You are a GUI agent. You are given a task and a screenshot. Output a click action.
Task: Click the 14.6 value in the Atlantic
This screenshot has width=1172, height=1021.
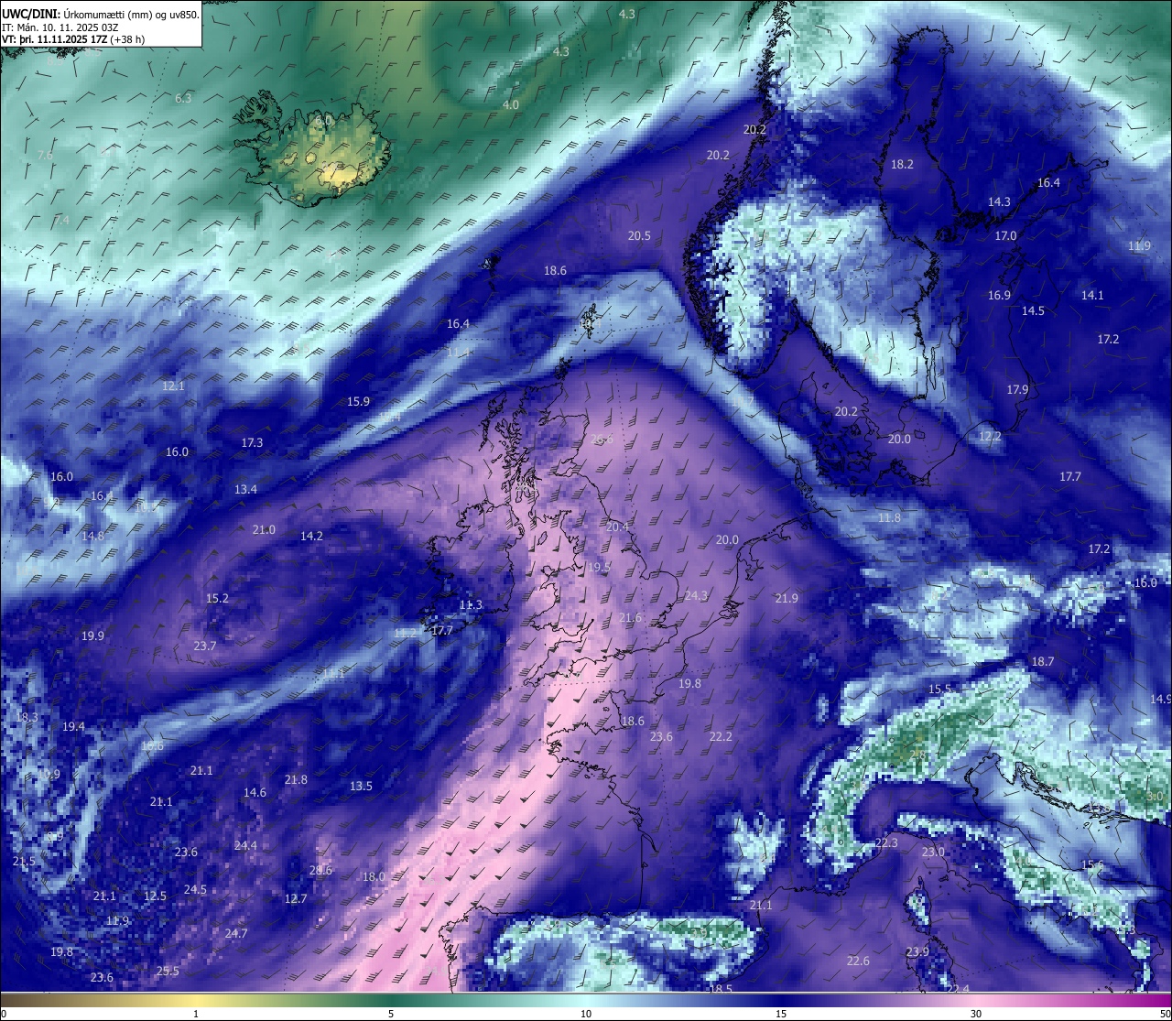coord(255,793)
